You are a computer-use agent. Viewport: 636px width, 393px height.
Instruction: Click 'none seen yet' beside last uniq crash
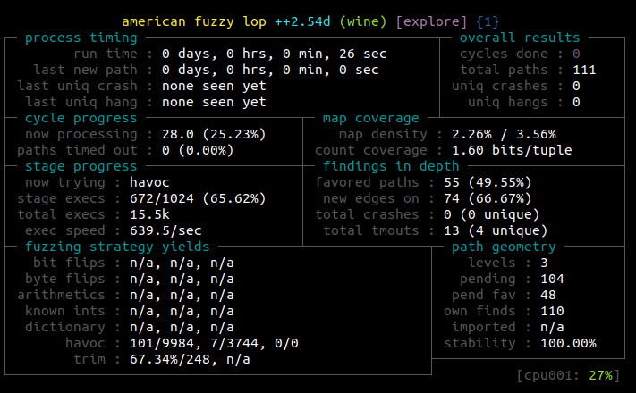[x=214, y=86]
